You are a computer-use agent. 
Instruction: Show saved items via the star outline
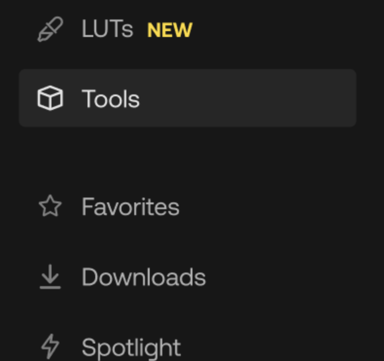(x=50, y=207)
